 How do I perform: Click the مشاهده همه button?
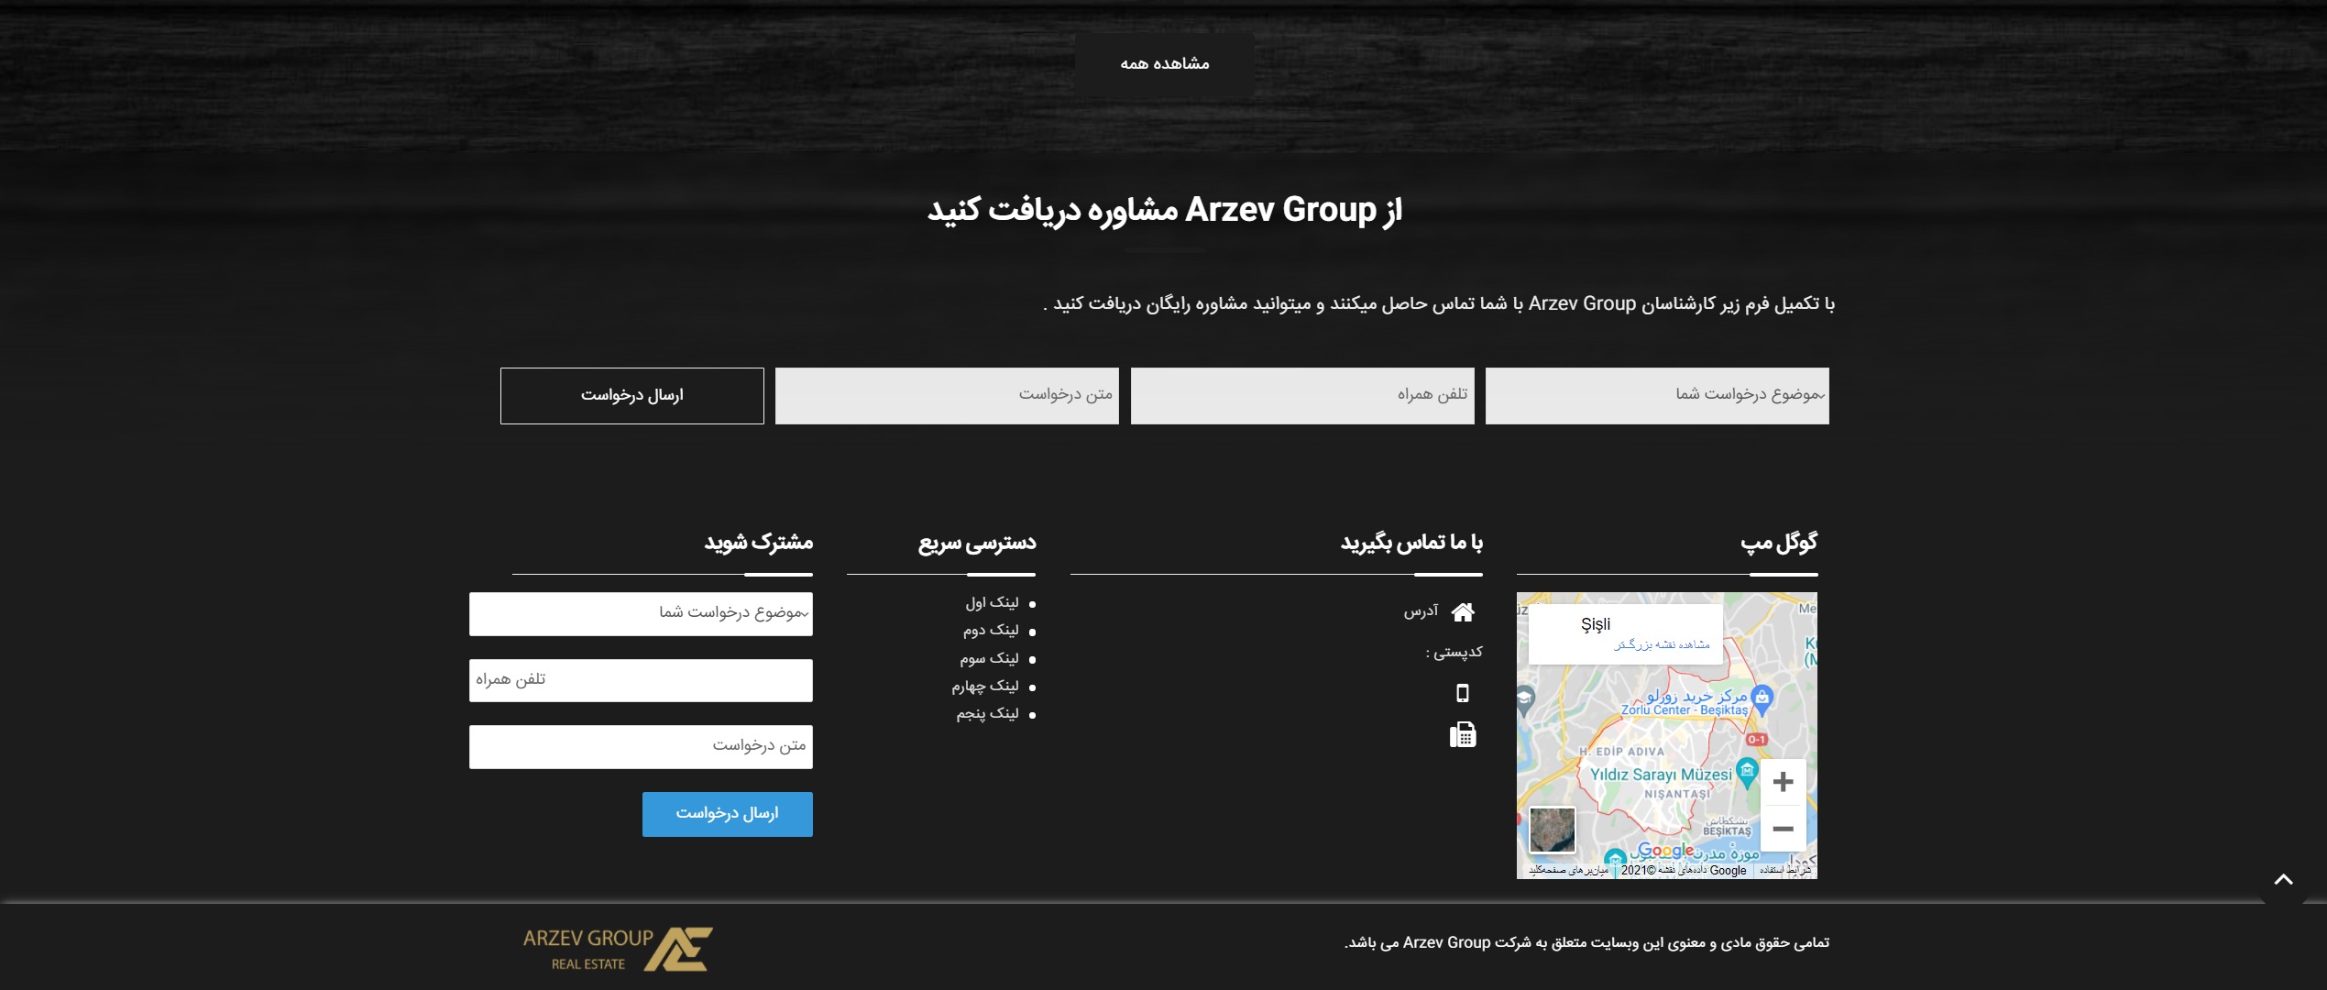click(x=1165, y=64)
